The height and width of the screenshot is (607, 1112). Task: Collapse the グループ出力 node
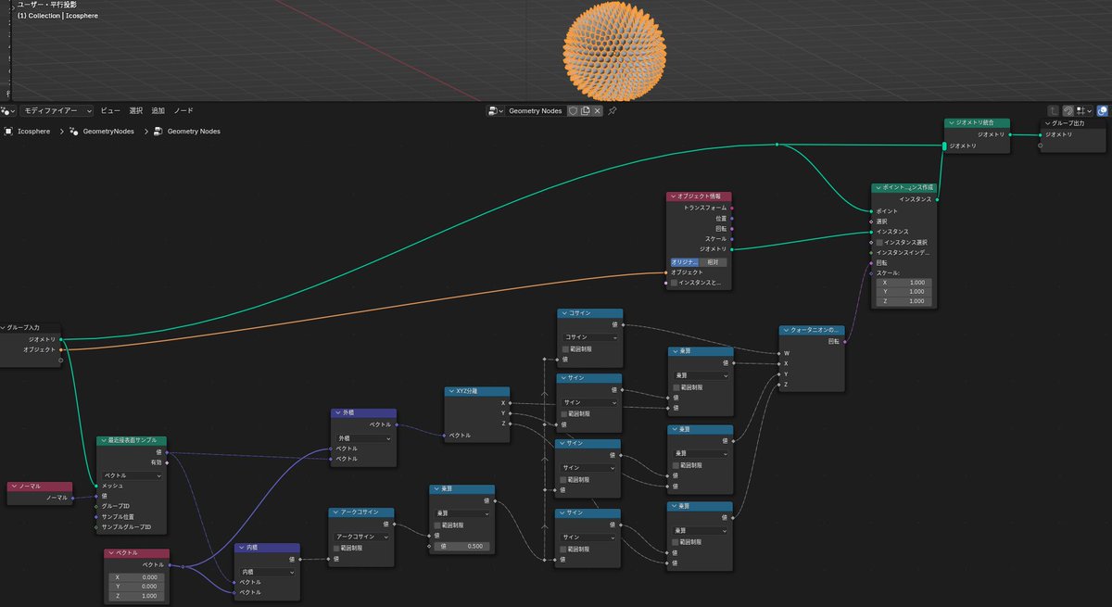point(1047,123)
